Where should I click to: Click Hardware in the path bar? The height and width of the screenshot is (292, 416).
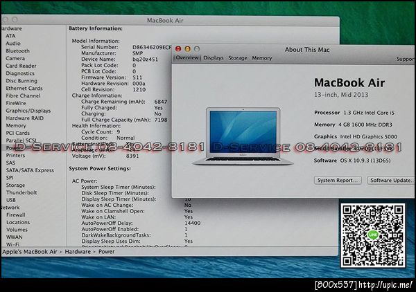[78, 251]
